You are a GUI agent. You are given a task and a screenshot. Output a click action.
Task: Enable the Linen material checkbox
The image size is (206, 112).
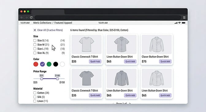pos(35,101)
